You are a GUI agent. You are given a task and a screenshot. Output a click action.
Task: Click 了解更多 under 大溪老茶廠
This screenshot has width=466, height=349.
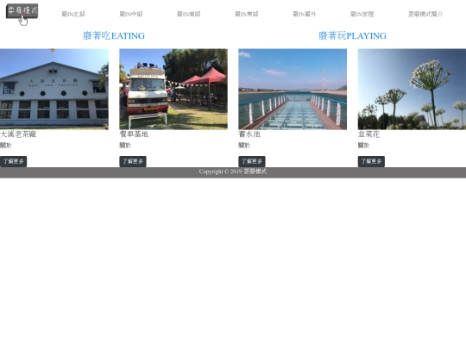click(x=13, y=161)
